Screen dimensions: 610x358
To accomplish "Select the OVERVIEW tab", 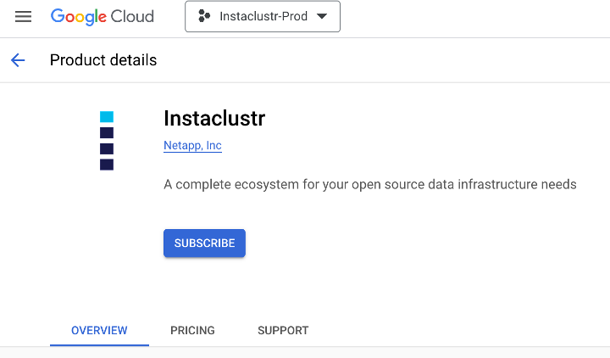I will pos(99,330).
